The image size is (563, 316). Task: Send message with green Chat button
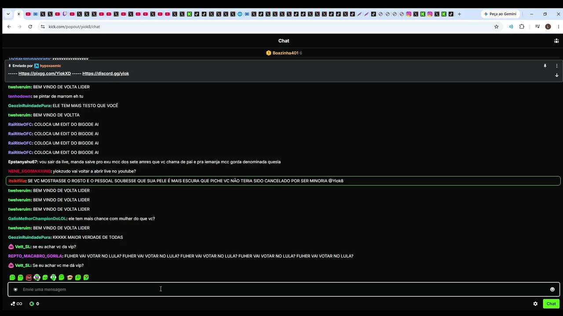pyautogui.click(x=551, y=304)
